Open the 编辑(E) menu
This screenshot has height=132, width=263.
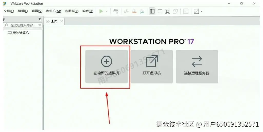(x=23, y=11)
